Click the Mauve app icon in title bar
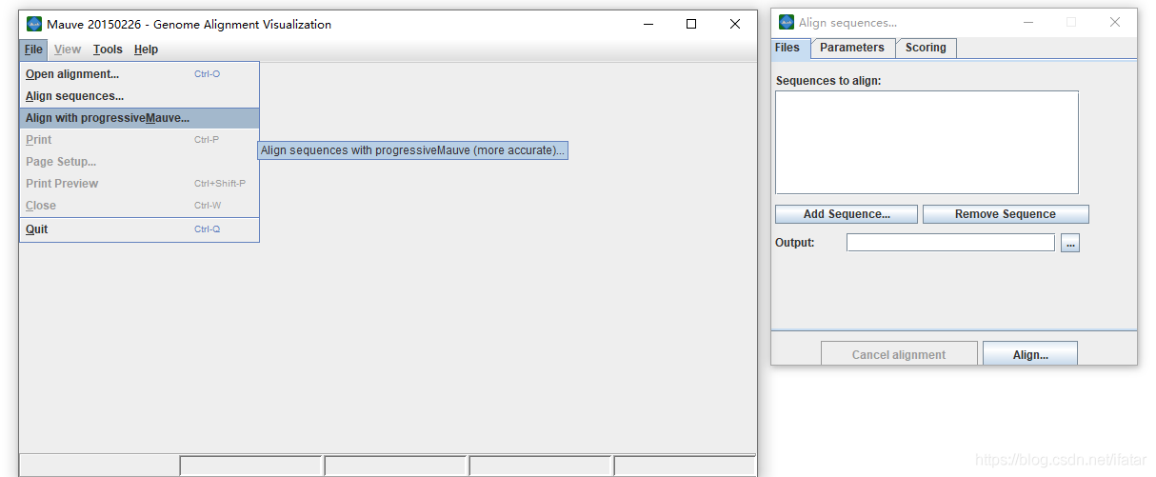Viewport: 1156px width, 477px height. pyautogui.click(x=34, y=24)
